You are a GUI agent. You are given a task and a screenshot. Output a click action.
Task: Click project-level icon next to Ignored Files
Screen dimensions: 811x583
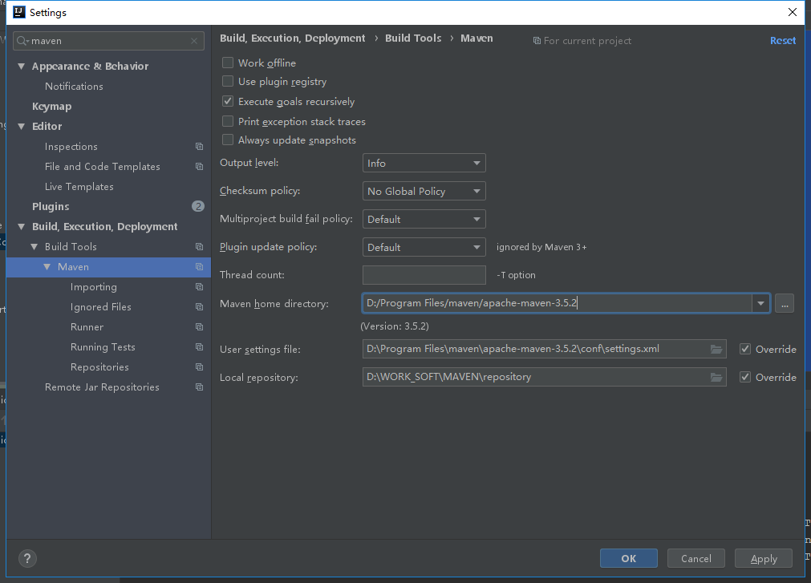199,307
